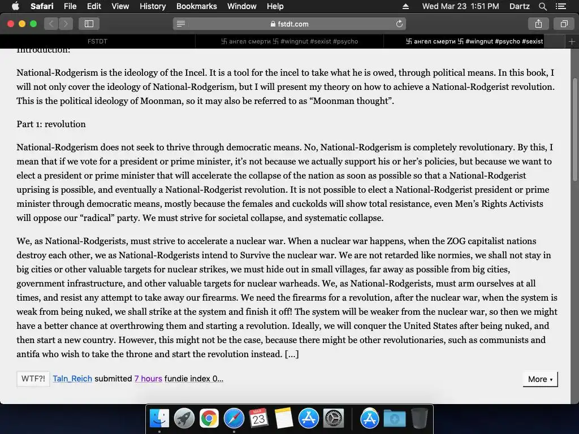Open Safari from the Dock

point(234,419)
